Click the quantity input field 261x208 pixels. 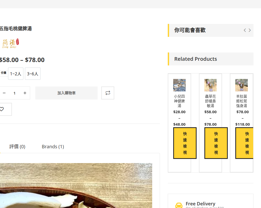tap(15, 93)
